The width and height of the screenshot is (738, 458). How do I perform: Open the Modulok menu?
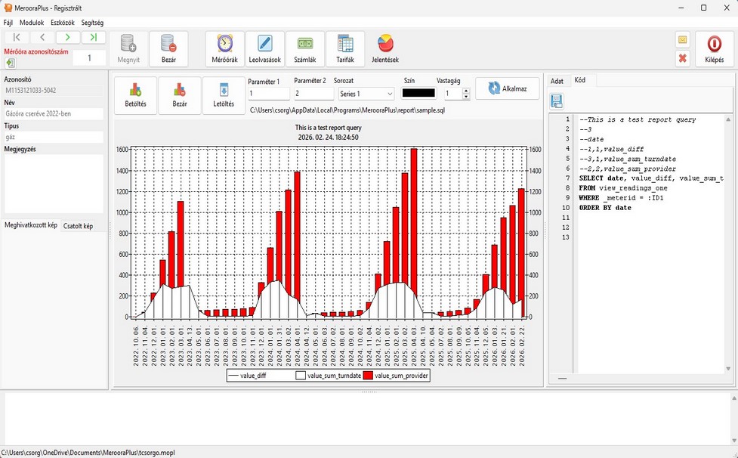tap(32, 23)
